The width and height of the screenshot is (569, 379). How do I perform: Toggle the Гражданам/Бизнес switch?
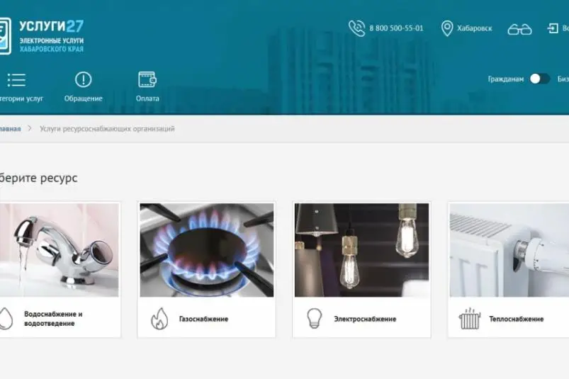[x=539, y=79]
